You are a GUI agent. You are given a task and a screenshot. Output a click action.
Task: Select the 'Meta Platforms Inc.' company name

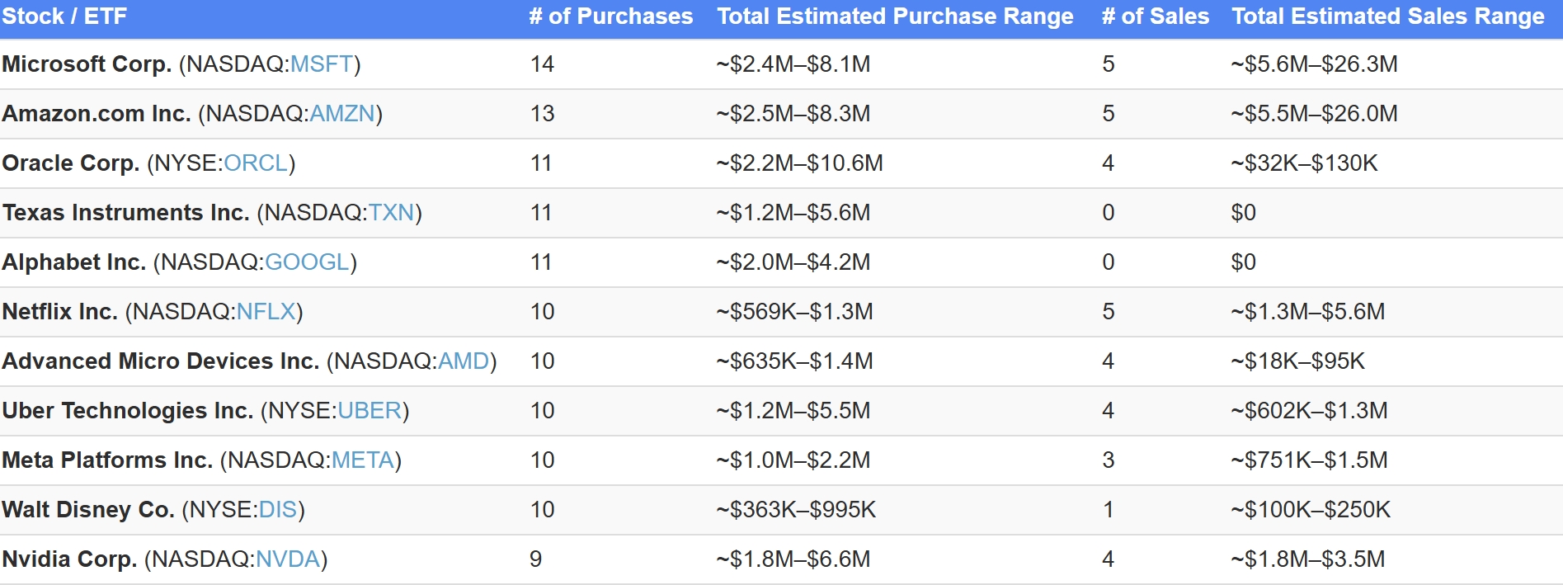(x=108, y=460)
